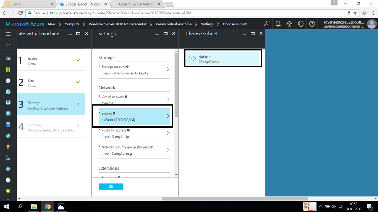378x212 pixels.
Task: Click the search magnifier in Azure header
Action: click(x=267, y=24)
